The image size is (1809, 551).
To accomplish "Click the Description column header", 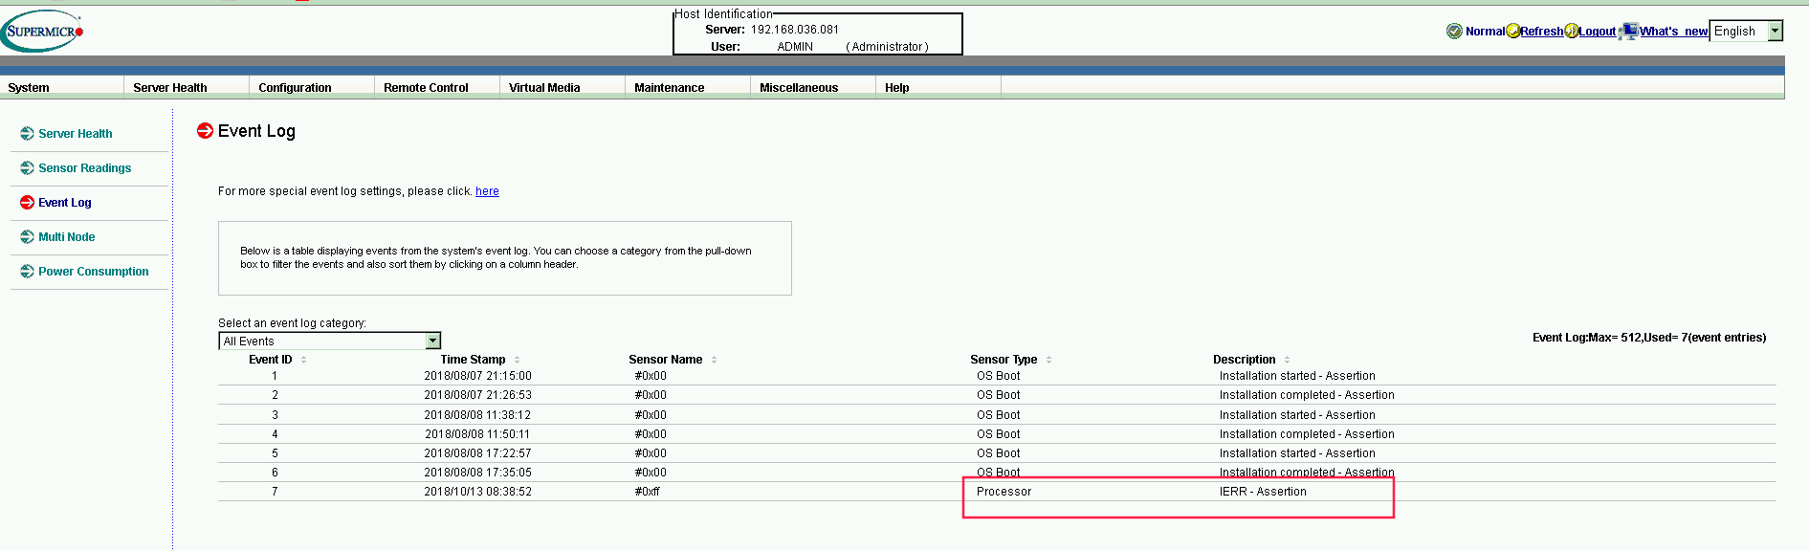I will pyautogui.click(x=1245, y=360).
